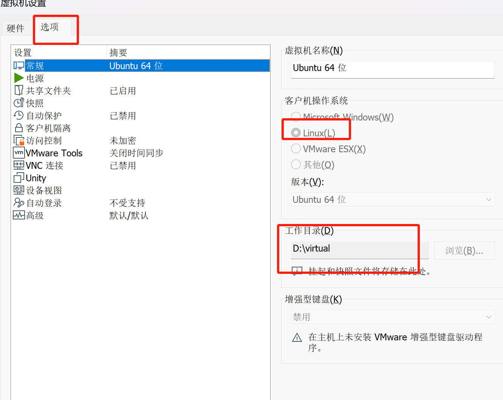Choose the VMware ESX(X) radio option
This screenshot has width=503, height=400.
296,149
